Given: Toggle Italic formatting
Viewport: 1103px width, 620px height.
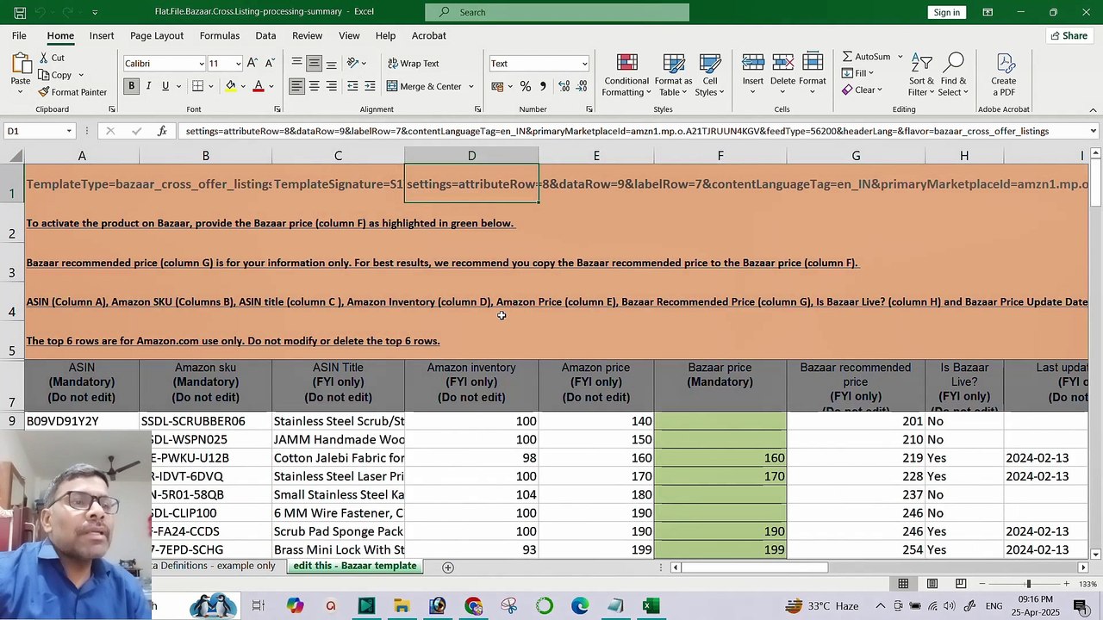Looking at the screenshot, I should [148, 86].
